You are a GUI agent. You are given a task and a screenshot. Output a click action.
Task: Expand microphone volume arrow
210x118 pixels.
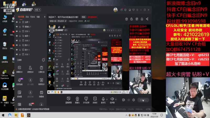[x=107, y=99]
